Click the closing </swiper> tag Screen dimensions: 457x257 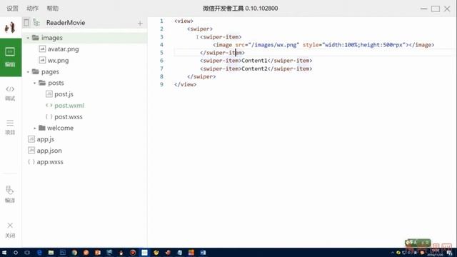(x=201, y=76)
